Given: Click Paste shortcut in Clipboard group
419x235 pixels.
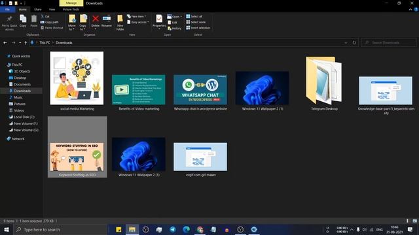Looking at the screenshot, I should [x=52, y=27].
